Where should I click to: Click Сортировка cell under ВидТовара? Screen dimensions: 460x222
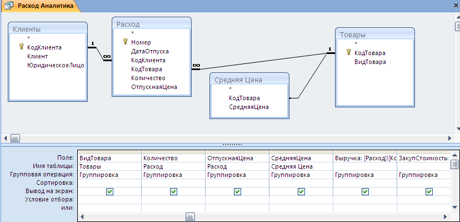109,183
